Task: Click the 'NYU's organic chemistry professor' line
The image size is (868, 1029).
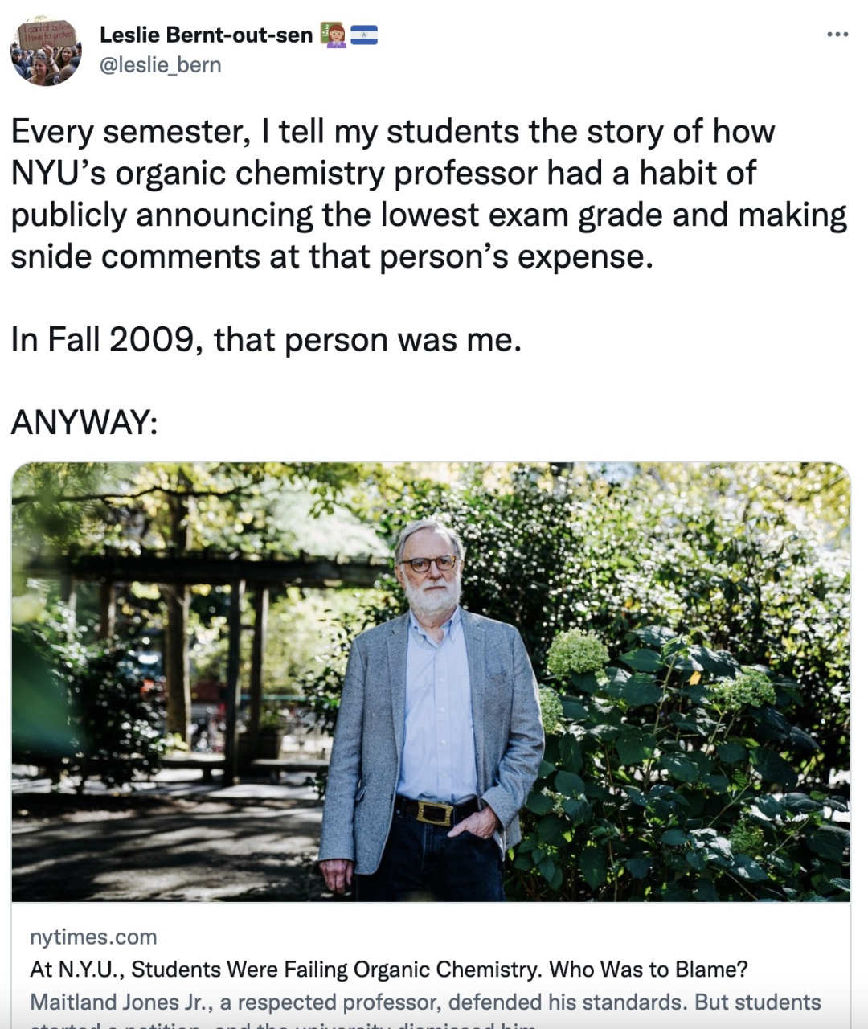Action: coord(383,174)
